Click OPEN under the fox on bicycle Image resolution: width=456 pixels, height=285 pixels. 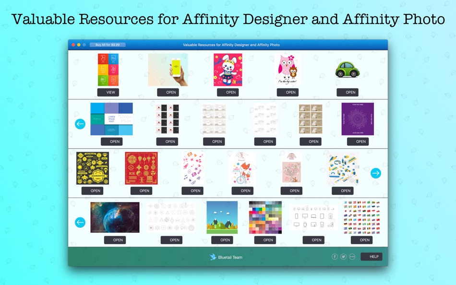click(242, 191)
